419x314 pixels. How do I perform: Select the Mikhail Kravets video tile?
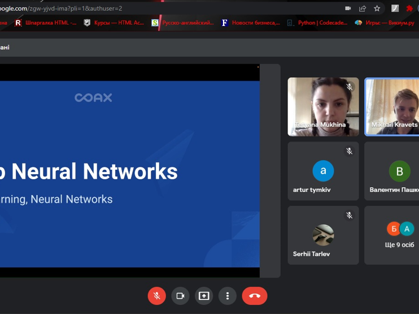click(393, 107)
